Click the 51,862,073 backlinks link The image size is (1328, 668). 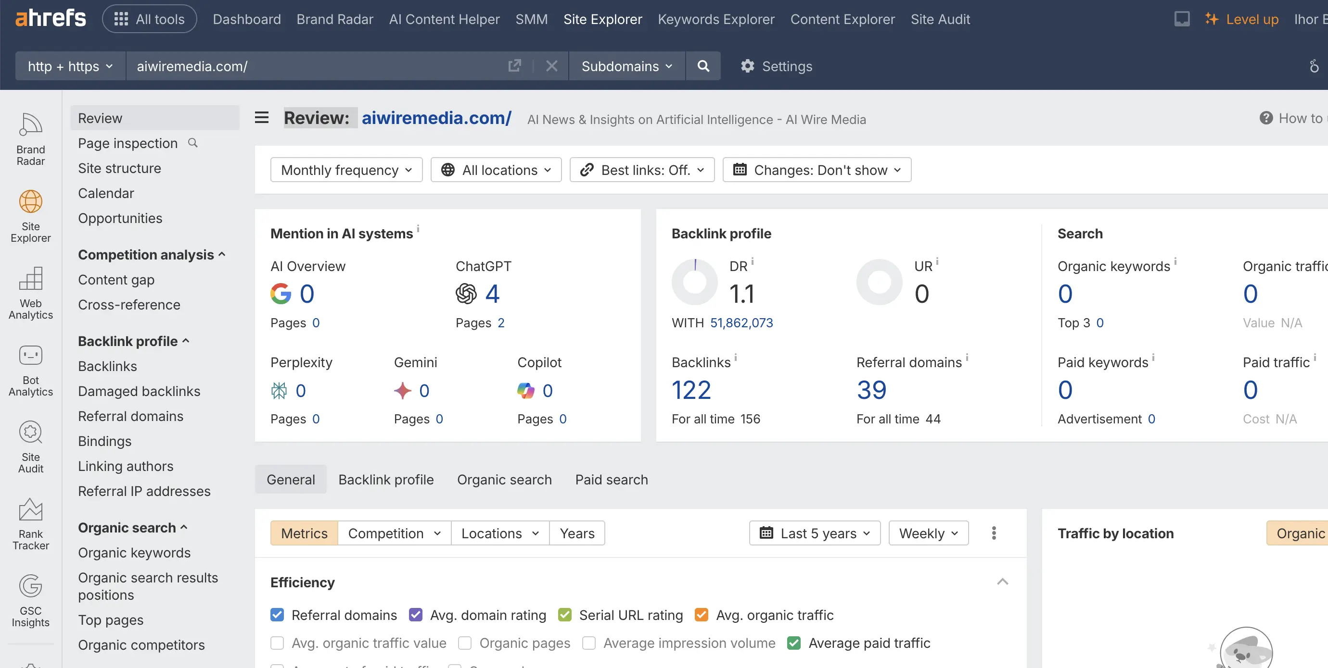click(x=741, y=323)
